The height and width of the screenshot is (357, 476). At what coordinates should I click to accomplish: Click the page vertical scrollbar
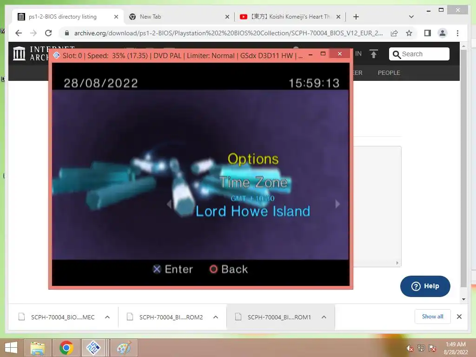point(463,168)
